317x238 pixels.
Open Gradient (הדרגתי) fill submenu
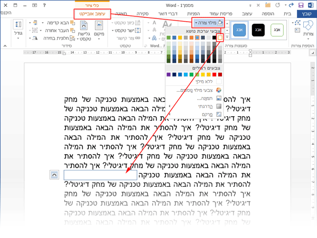tap(194, 106)
